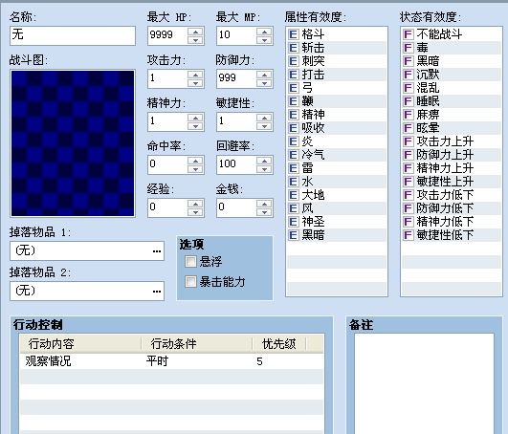Image resolution: width=508 pixels, height=434 pixels.
Task: Click the F rank icon beside 不能战斗
Action: 408,34
